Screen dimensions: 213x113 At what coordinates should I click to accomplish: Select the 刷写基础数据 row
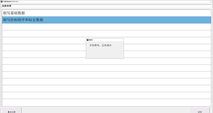coord(107,13)
